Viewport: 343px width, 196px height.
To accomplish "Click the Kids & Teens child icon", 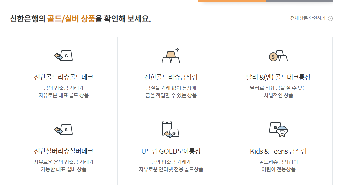I will (278, 130).
